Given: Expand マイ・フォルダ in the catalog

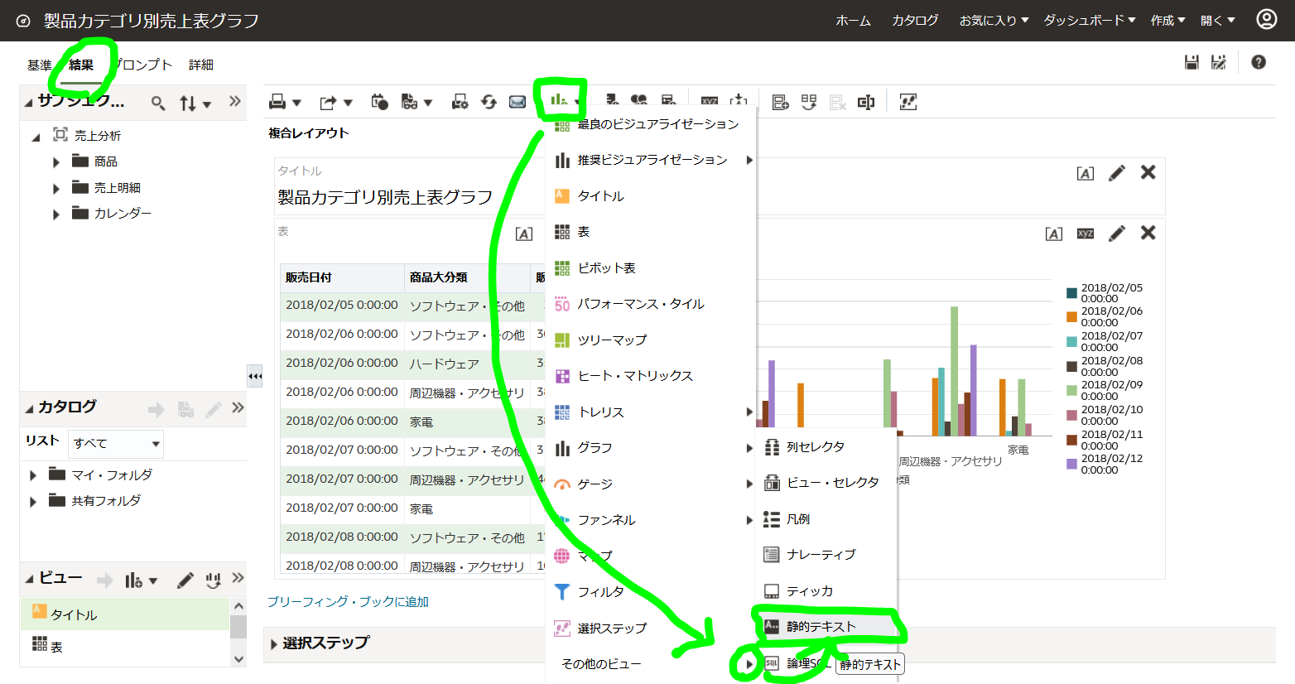Looking at the screenshot, I should [33, 475].
